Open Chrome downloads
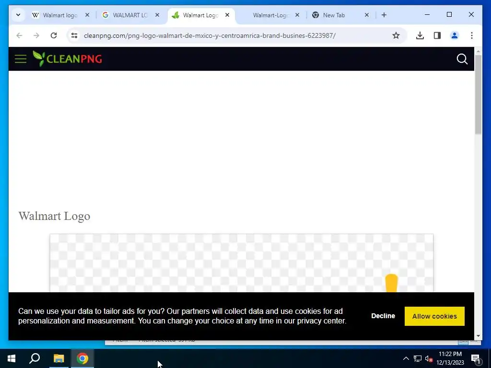Screen dimensions: 491x368 point(420,35)
